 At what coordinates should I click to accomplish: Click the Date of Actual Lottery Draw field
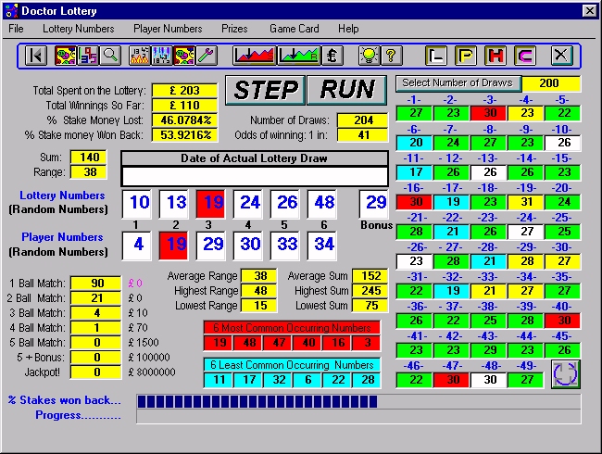(x=255, y=175)
